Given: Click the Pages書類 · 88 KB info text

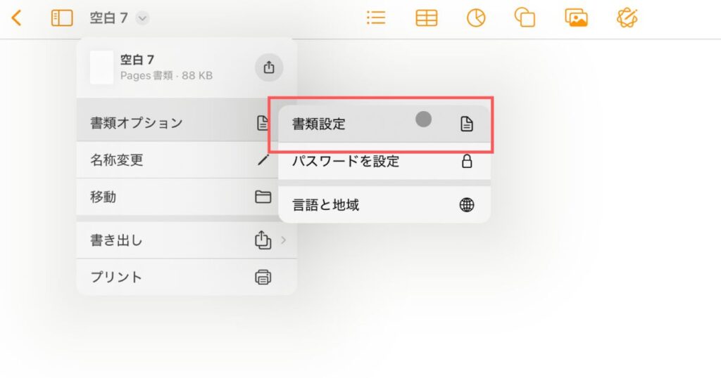Looking at the screenshot, I should 166,76.
